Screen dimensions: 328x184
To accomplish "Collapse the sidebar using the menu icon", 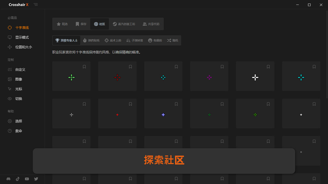I will coord(36,5).
